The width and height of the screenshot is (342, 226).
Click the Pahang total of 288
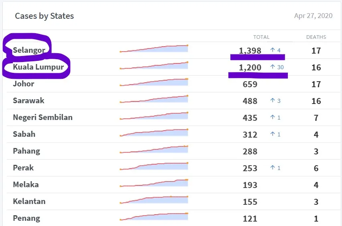250,151
